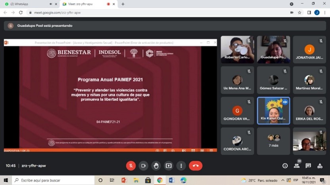Click the Guadalupe Pool está presentando banner
The height and width of the screenshot is (185, 330).
165,26
